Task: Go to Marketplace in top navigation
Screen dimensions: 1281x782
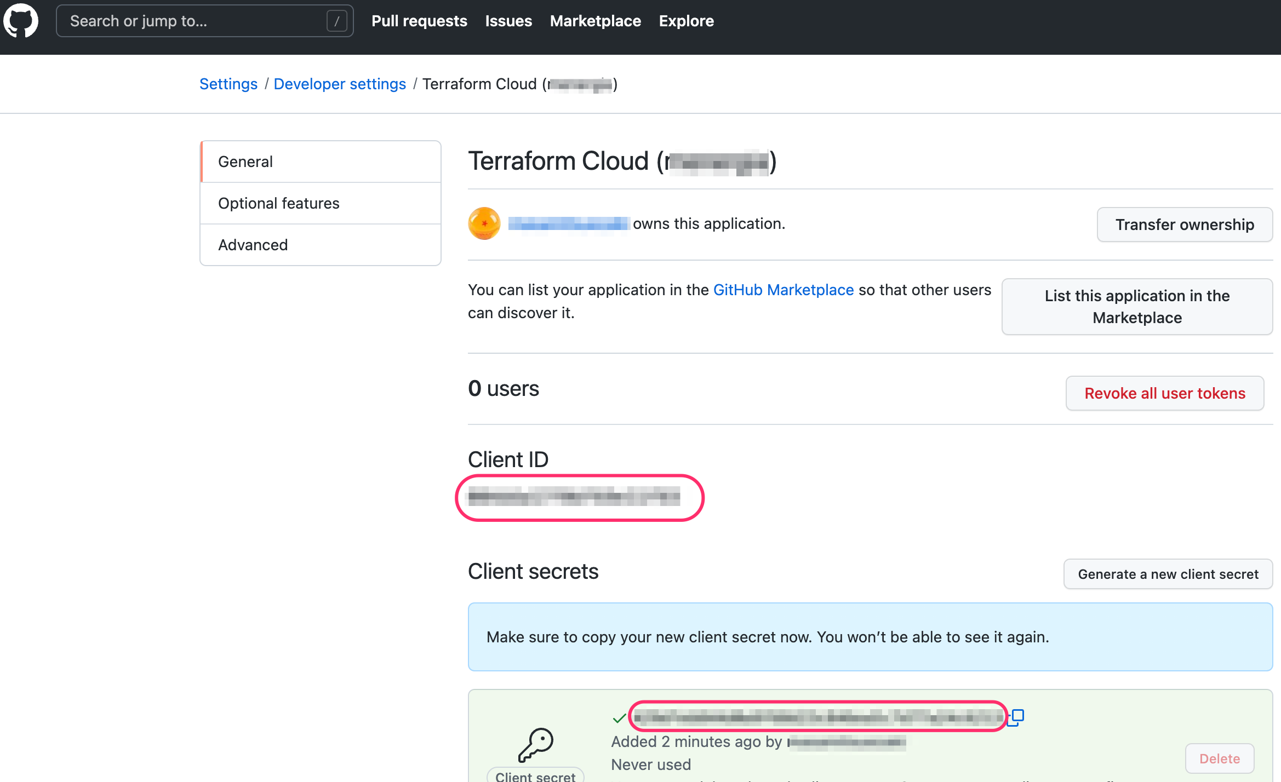Action: coord(596,21)
